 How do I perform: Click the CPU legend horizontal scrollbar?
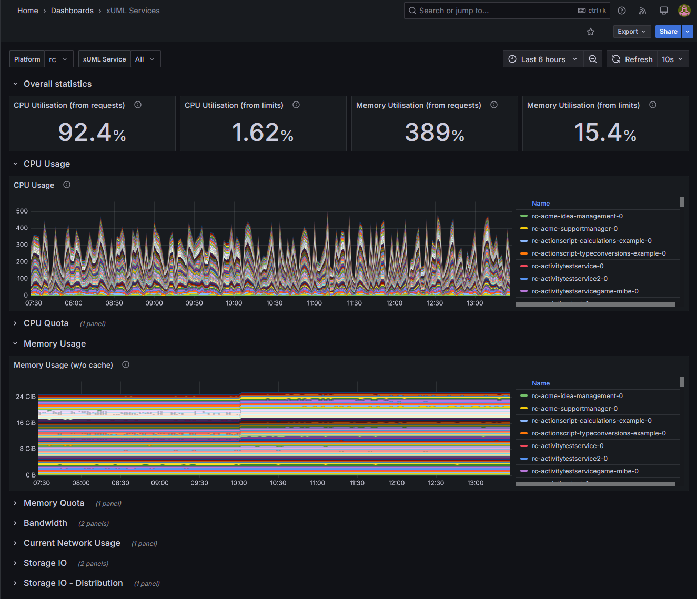[595, 304]
